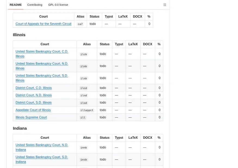Select the insb alias code
This screenshot has height=168, width=238.
tap(84, 160)
